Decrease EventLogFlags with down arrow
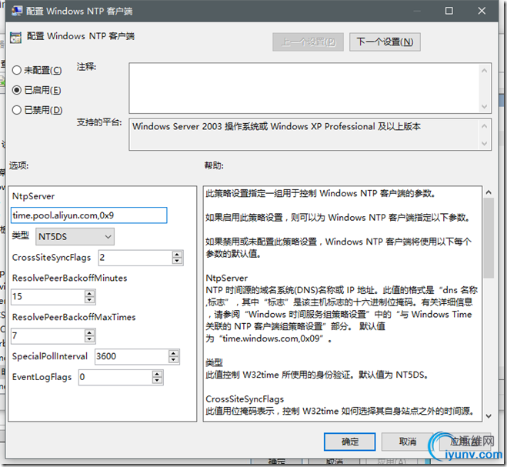The width and height of the screenshot is (507, 467). (157, 381)
